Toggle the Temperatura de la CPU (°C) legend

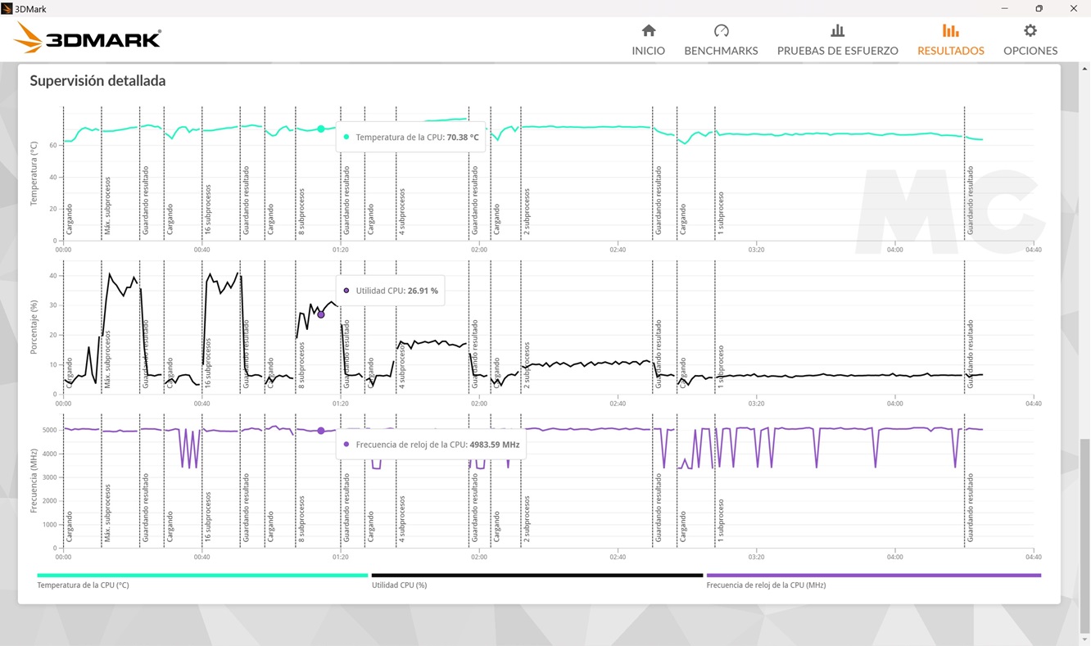83,585
